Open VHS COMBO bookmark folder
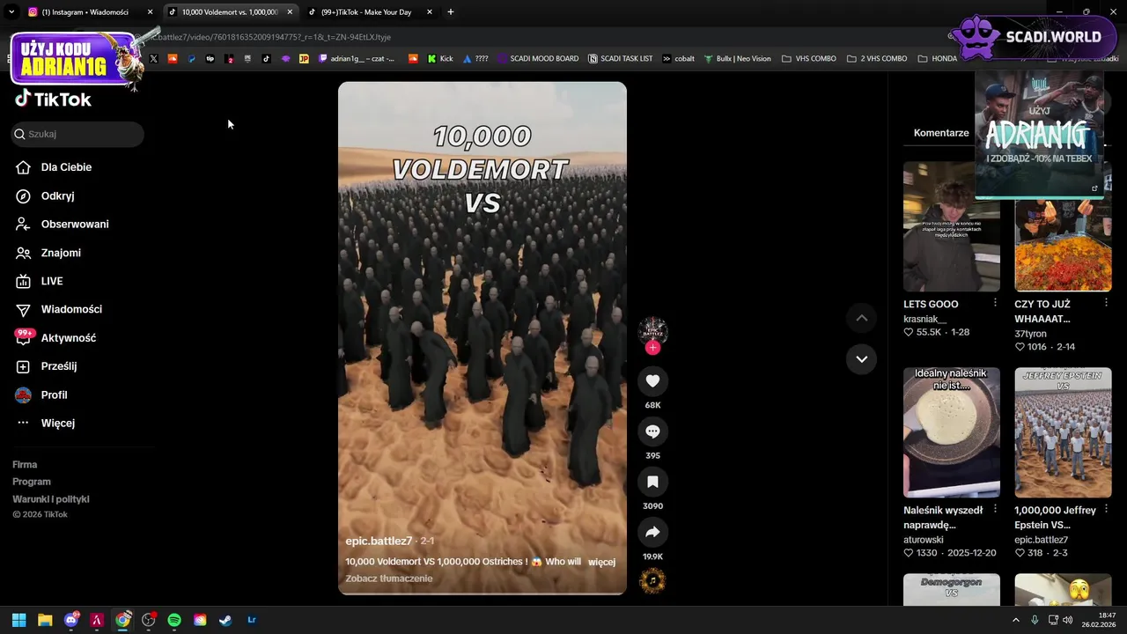This screenshot has width=1127, height=634. (x=808, y=59)
